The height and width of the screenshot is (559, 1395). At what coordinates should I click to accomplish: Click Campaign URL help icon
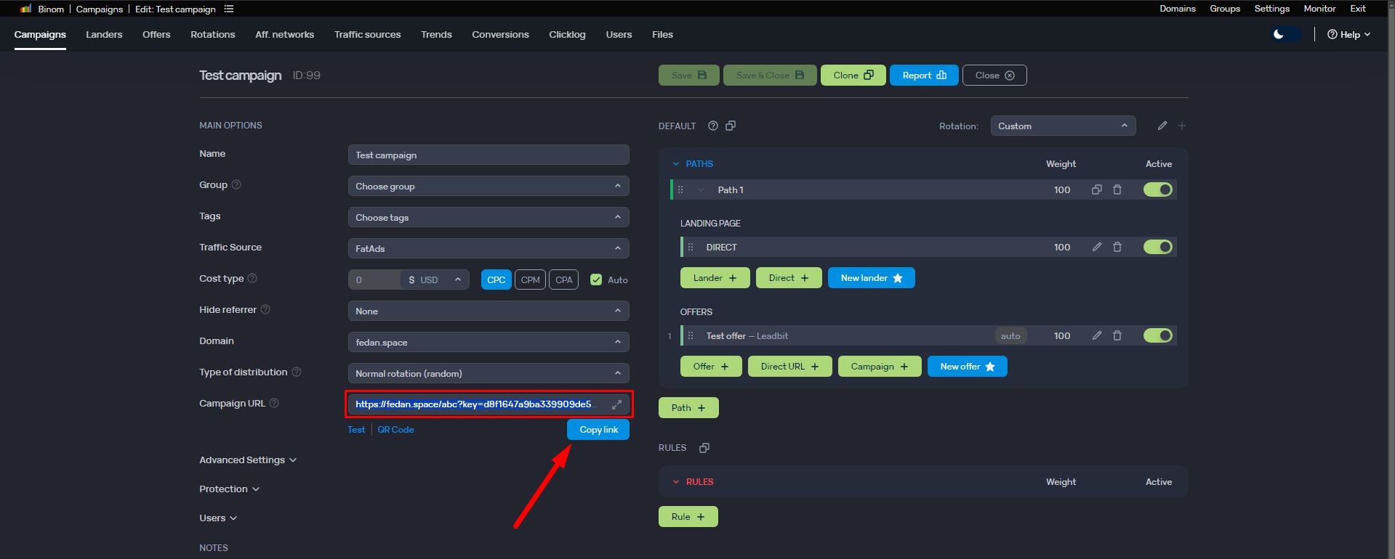[274, 403]
